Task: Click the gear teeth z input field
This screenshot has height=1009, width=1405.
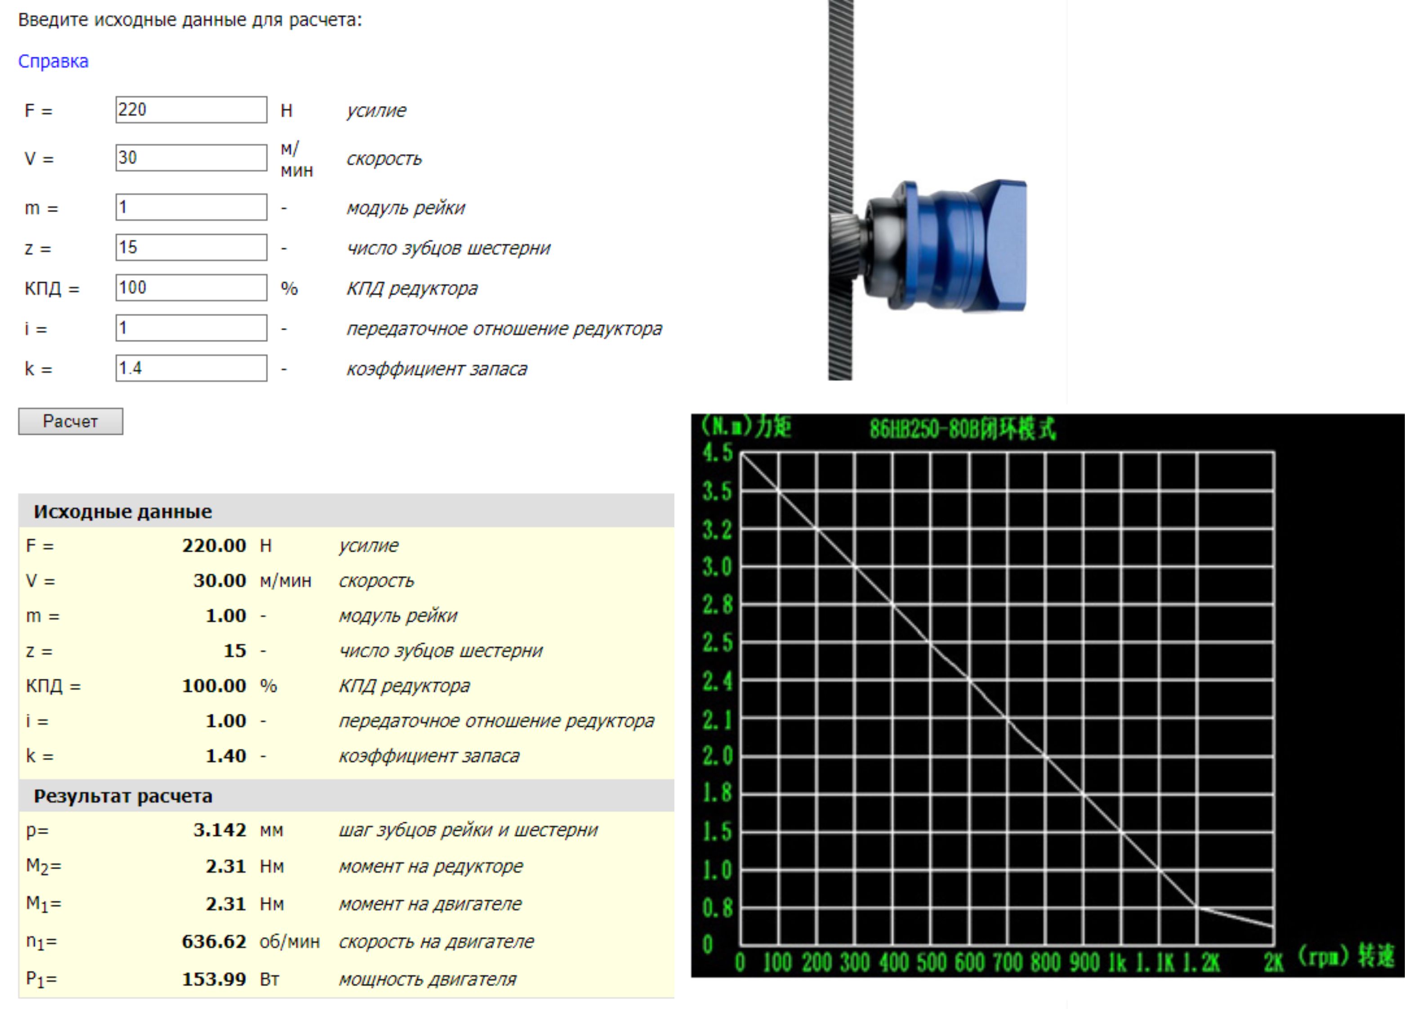Action: pyautogui.click(x=191, y=247)
